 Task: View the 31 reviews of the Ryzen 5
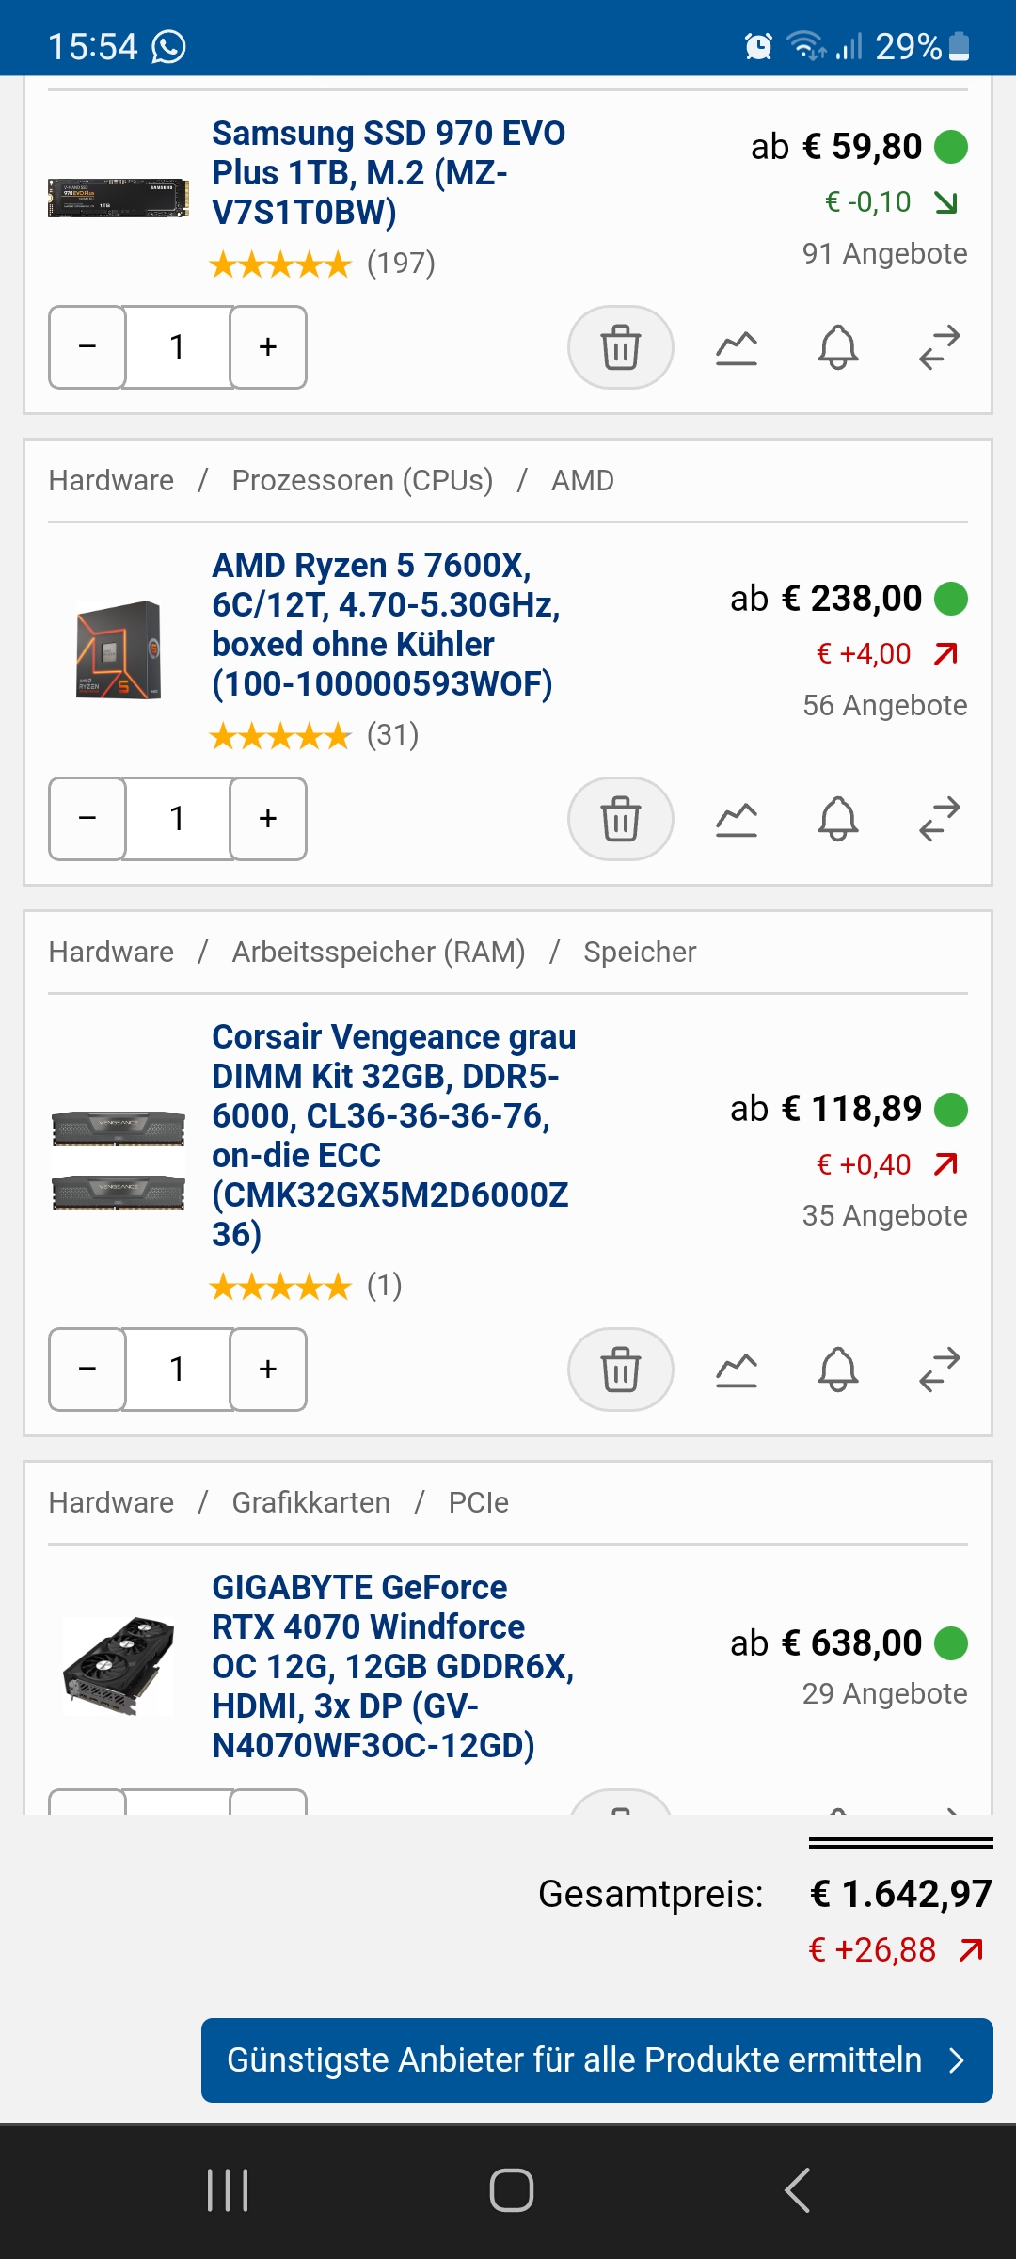pyautogui.click(x=395, y=737)
